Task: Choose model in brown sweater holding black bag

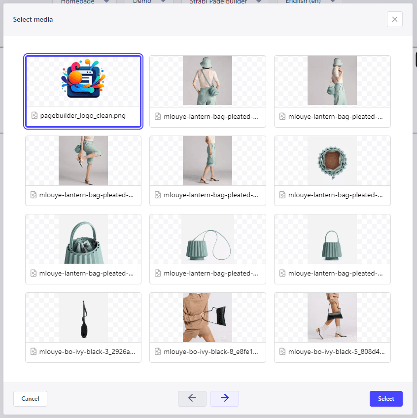Action: 208,317
